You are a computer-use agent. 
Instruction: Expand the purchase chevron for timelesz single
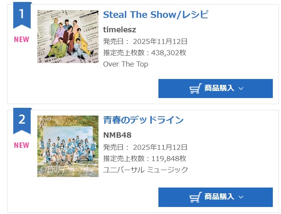click(x=241, y=89)
